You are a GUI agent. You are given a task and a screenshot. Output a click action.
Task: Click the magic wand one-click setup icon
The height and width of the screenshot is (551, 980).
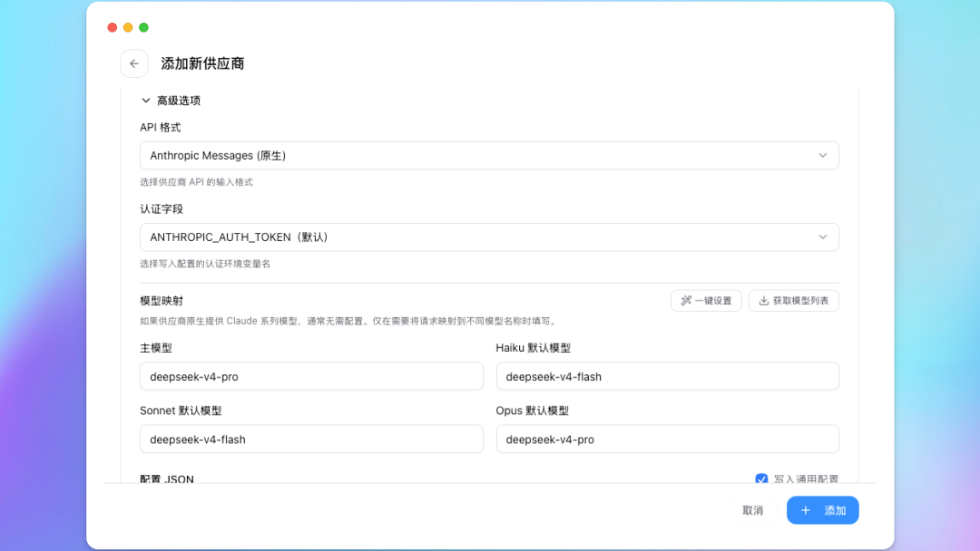686,301
